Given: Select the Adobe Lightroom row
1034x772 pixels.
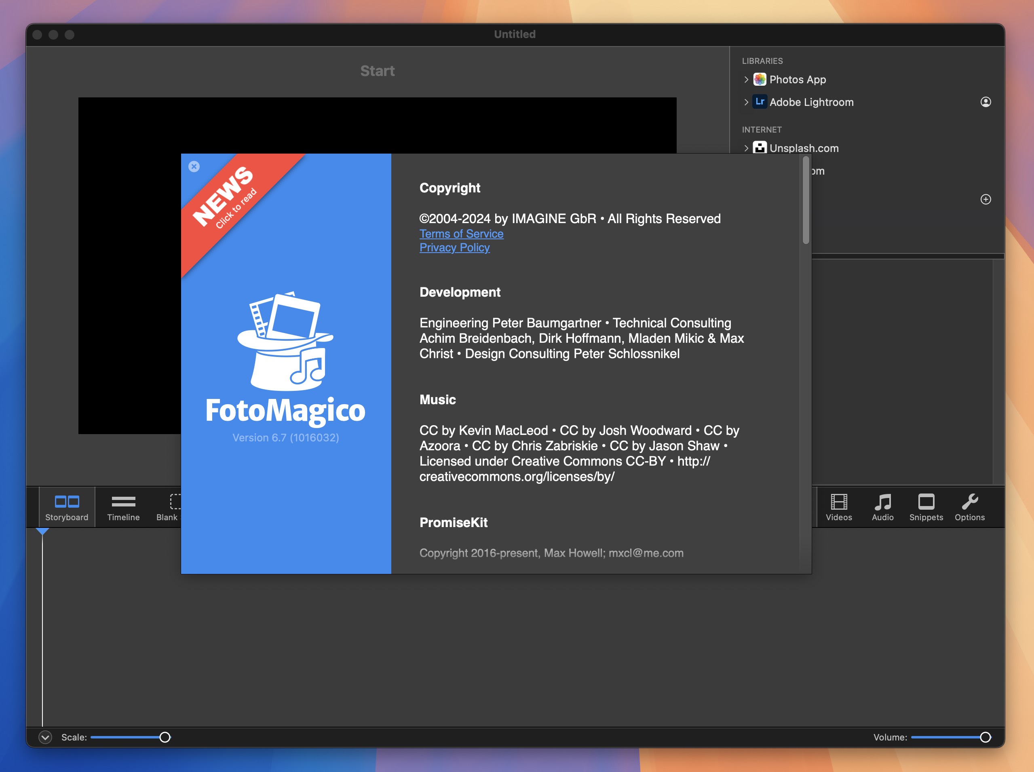Looking at the screenshot, I should (x=867, y=102).
